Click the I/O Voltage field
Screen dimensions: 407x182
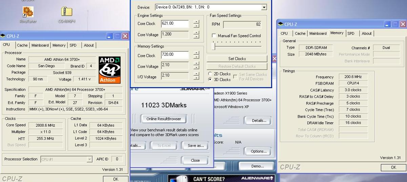[175, 76]
